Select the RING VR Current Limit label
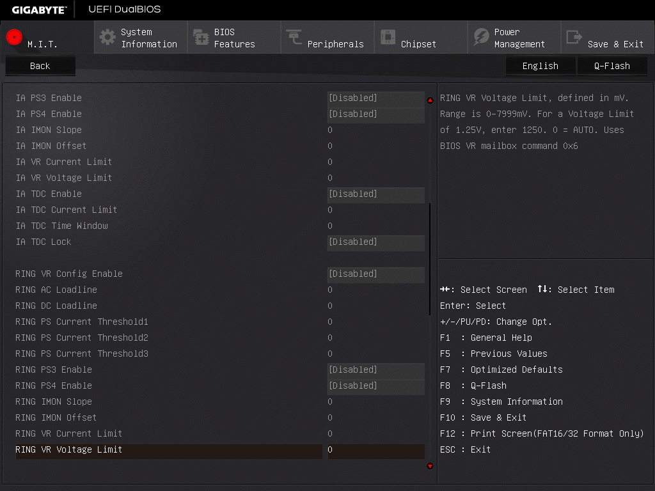655x491 pixels. (x=69, y=434)
